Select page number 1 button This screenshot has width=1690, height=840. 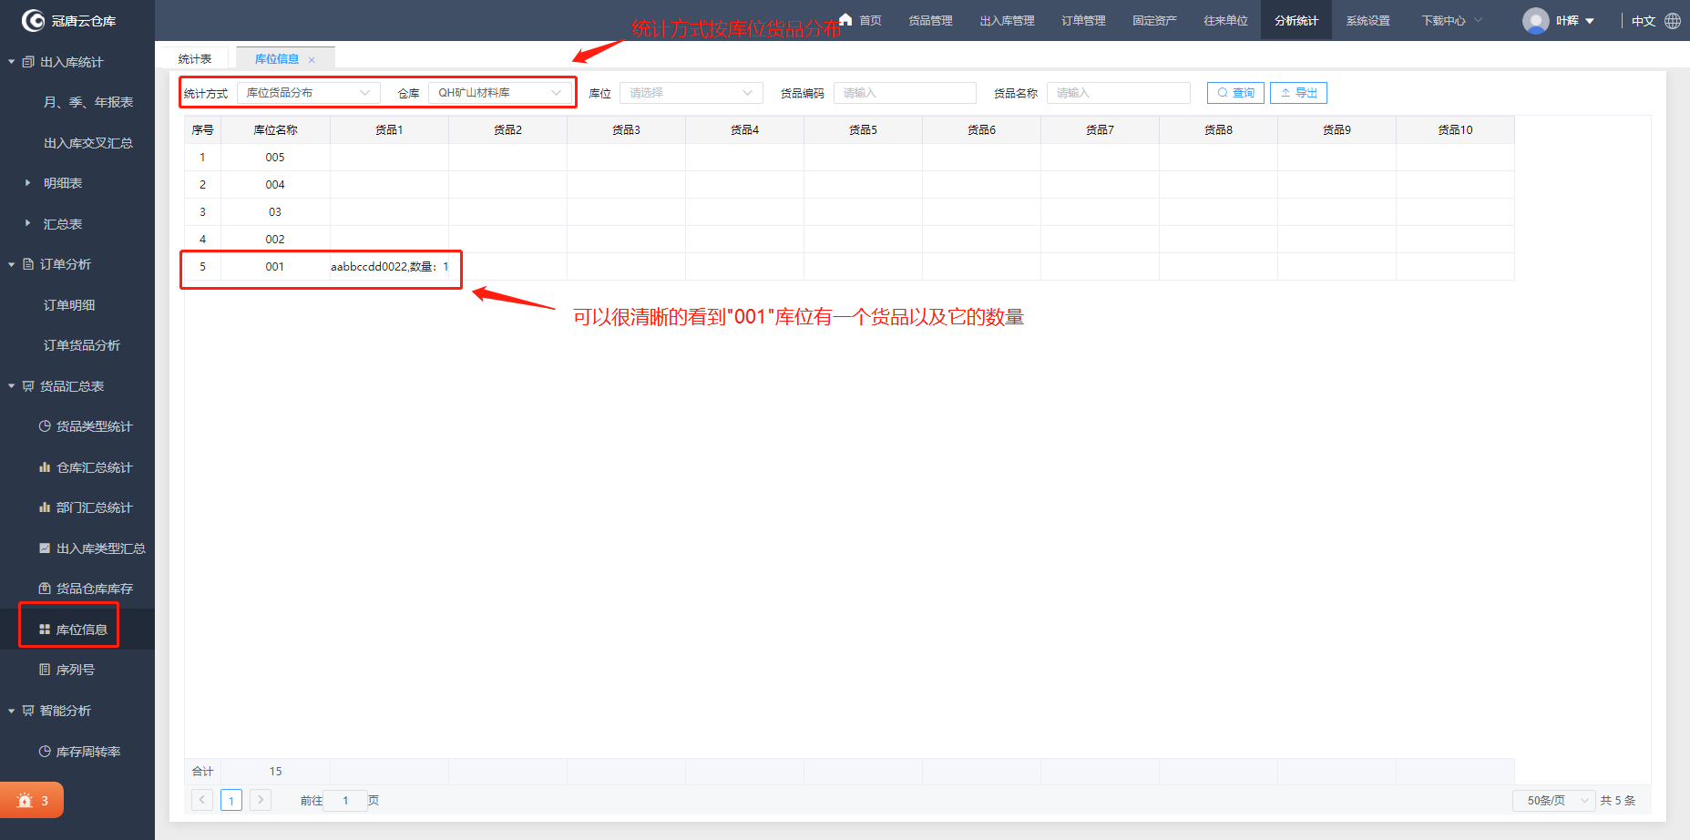pyautogui.click(x=231, y=800)
